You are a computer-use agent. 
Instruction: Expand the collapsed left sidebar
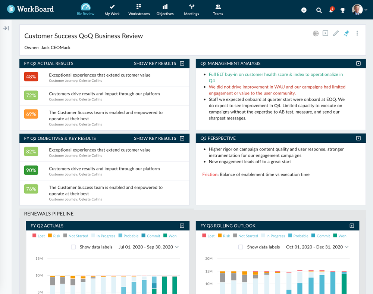click(6, 28)
